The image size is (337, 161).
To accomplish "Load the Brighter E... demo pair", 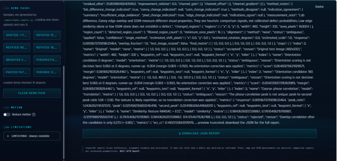I will (17, 60).
